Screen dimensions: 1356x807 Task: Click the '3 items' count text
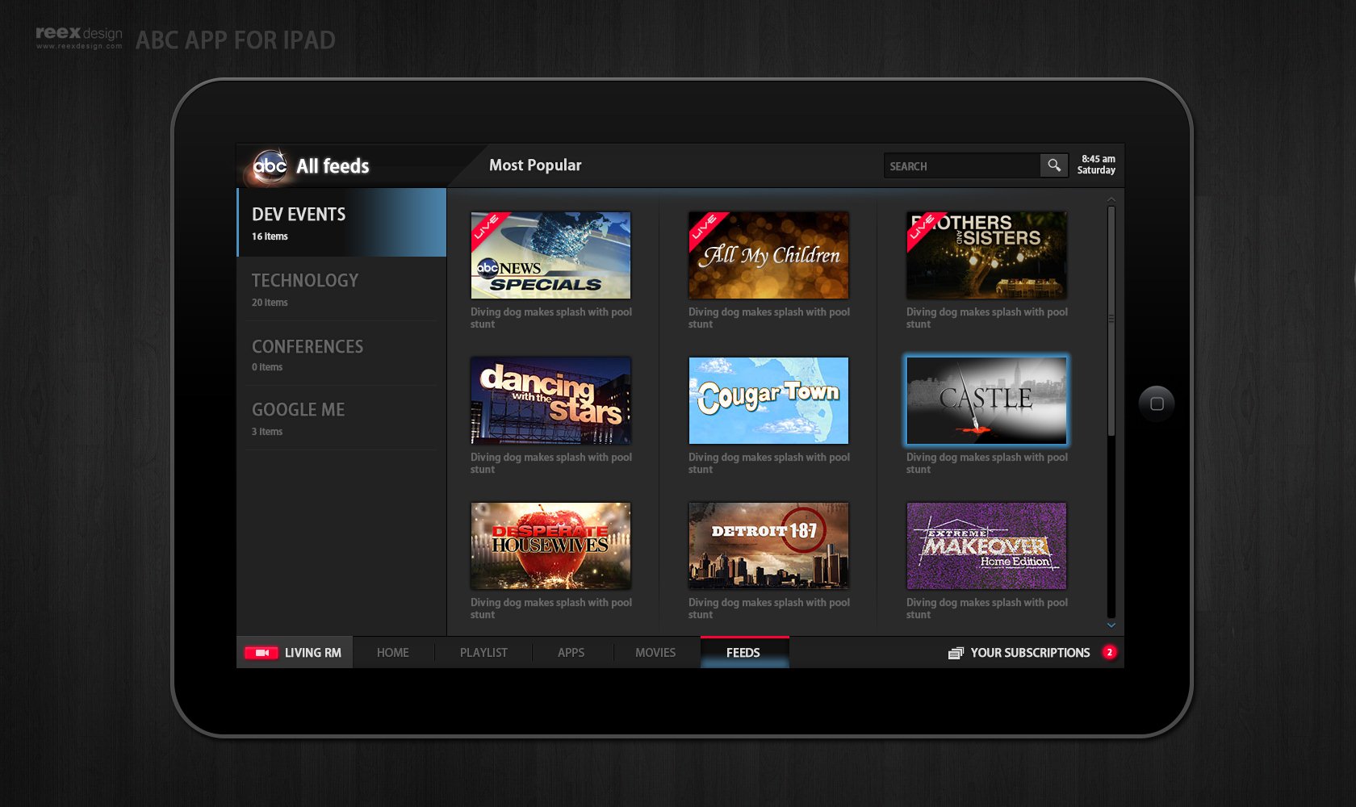click(267, 432)
